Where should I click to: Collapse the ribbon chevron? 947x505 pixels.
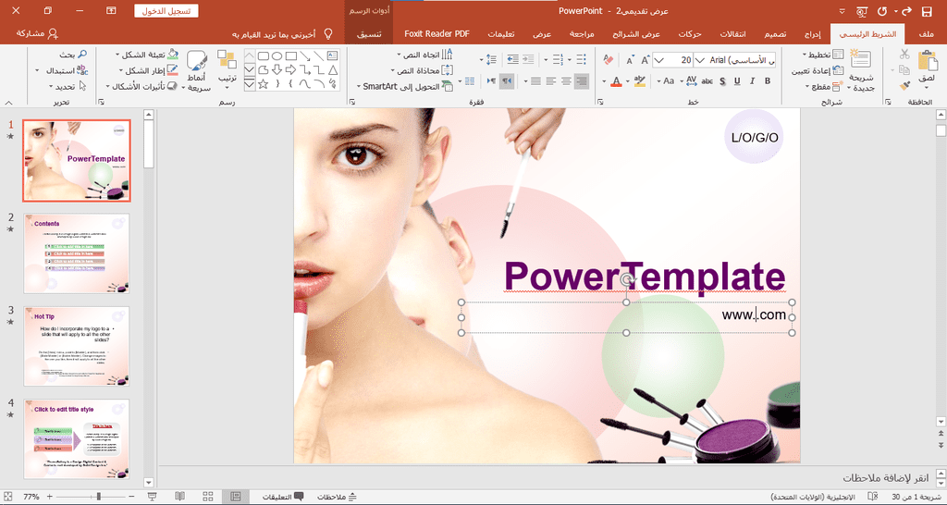coord(7,102)
